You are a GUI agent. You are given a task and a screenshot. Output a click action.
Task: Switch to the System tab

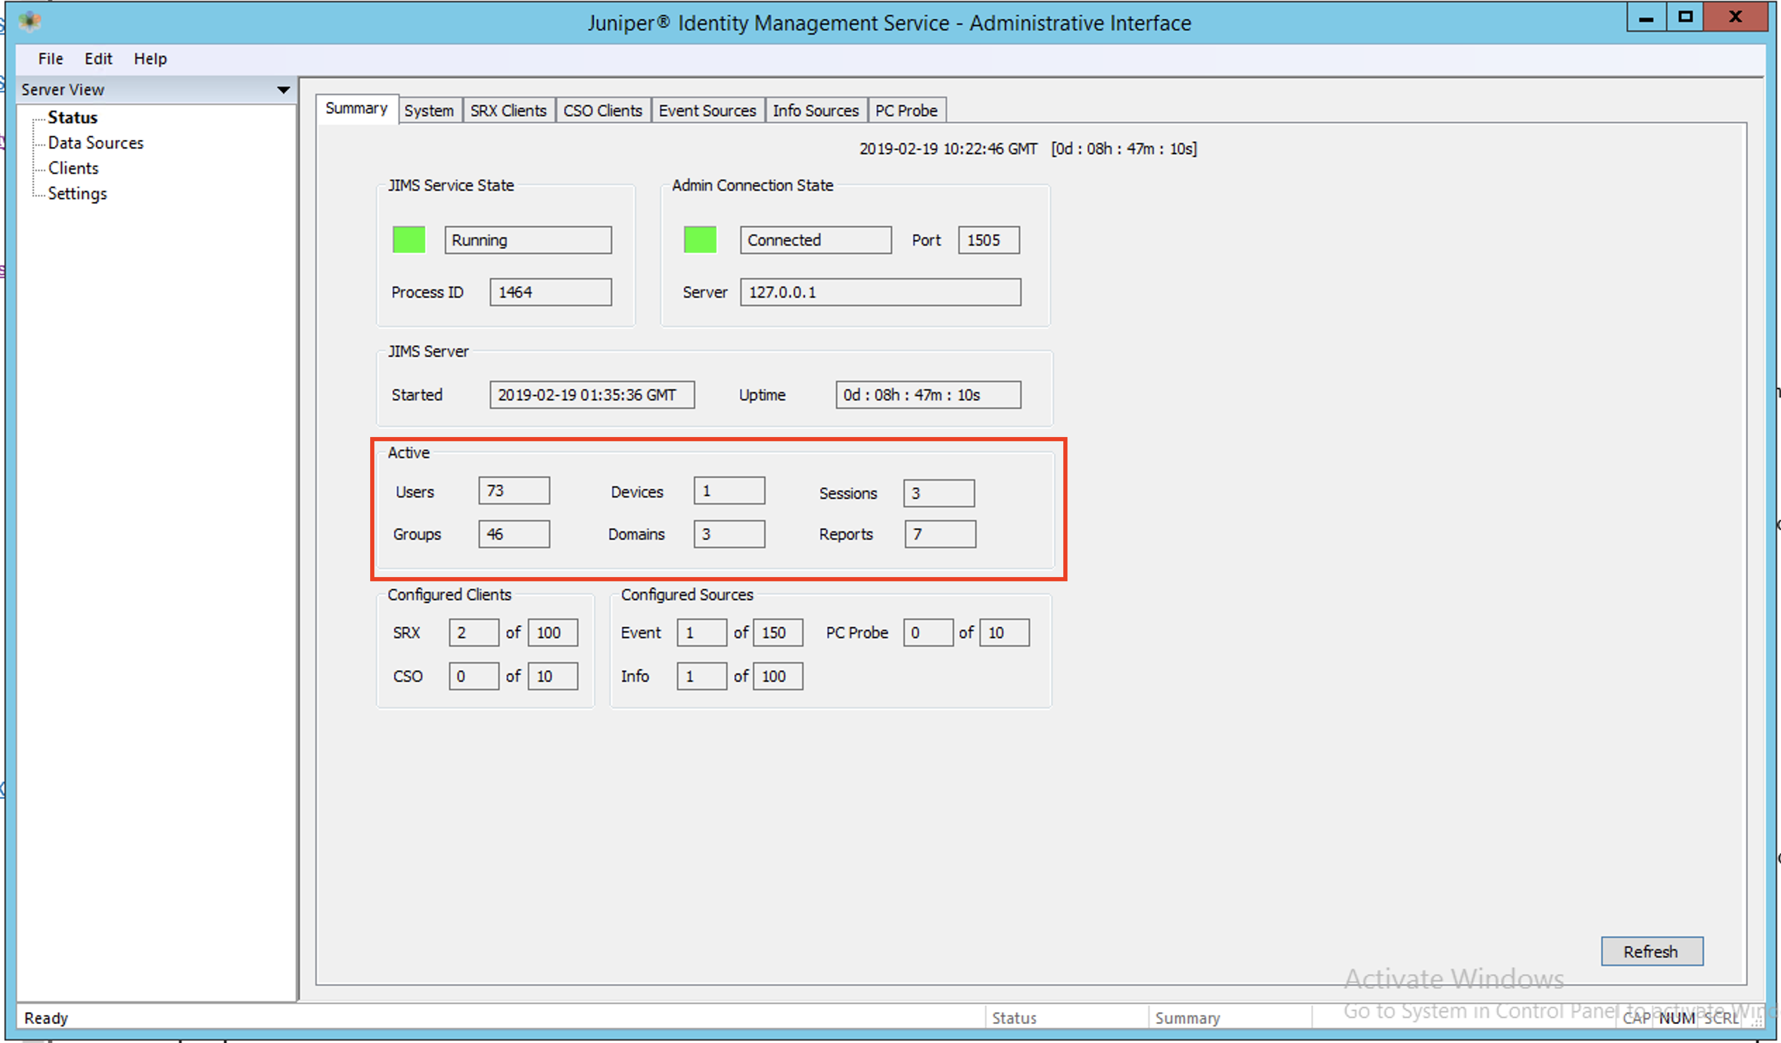[429, 111]
